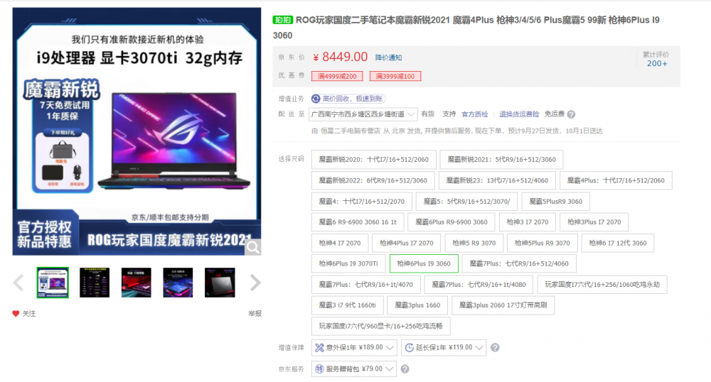Select fourth blue laptop thumbnail
Image resolution: width=711 pixels, height=382 pixels.
click(x=178, y=283)
